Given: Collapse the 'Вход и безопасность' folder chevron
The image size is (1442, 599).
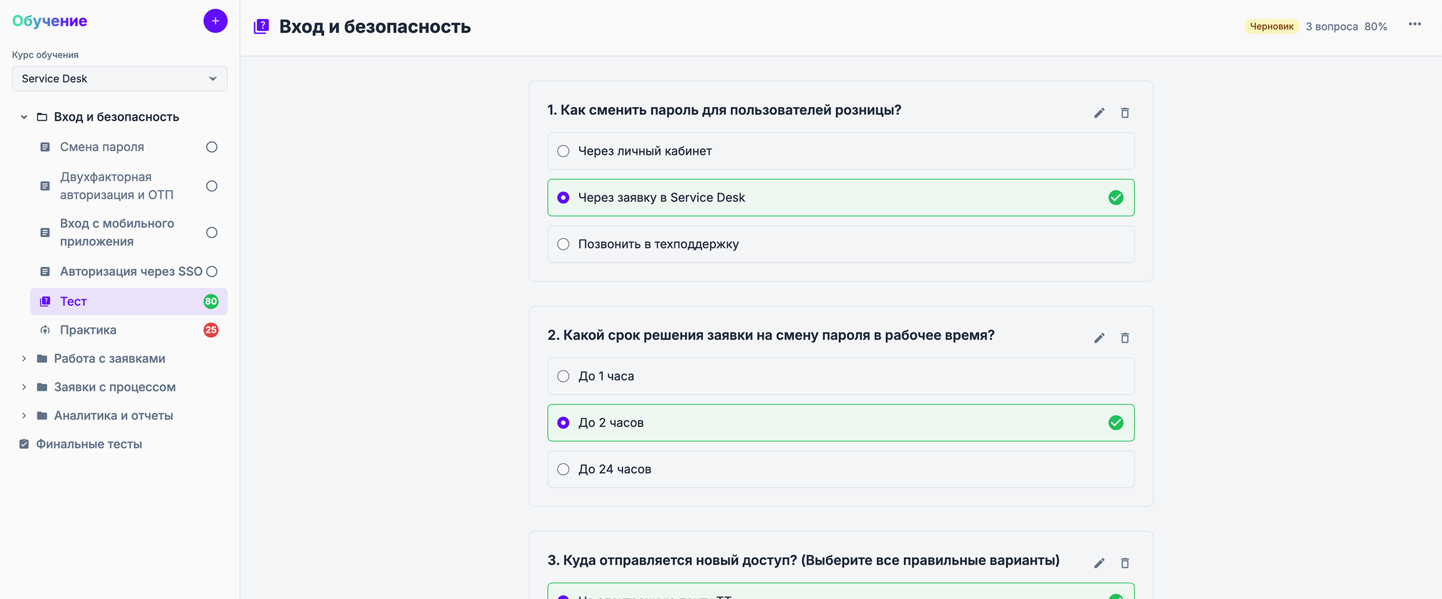Looking at the screenshot, I should pyautogui.click(x=24, y=117).
